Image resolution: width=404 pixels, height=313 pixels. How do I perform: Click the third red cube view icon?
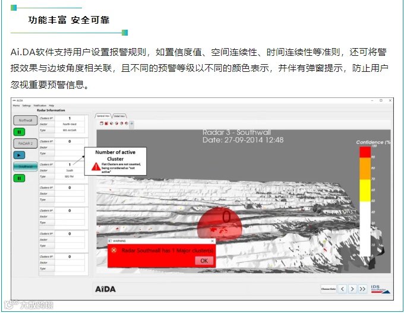121,124
